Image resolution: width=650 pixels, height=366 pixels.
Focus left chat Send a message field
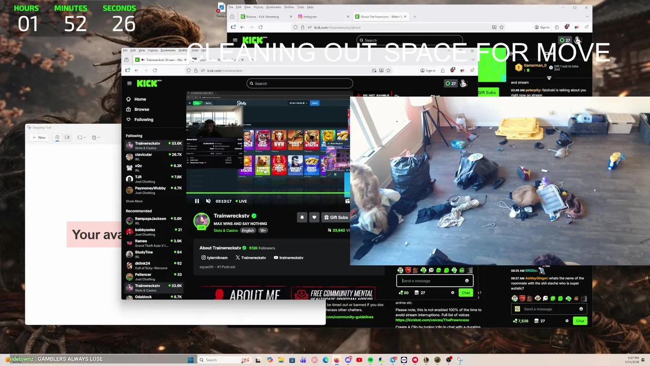(x=435, y=281)
